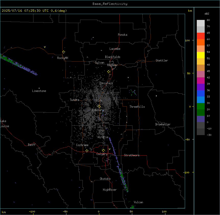Select the yellow V marker east of Calgary diamond

(x=109, y=149)
